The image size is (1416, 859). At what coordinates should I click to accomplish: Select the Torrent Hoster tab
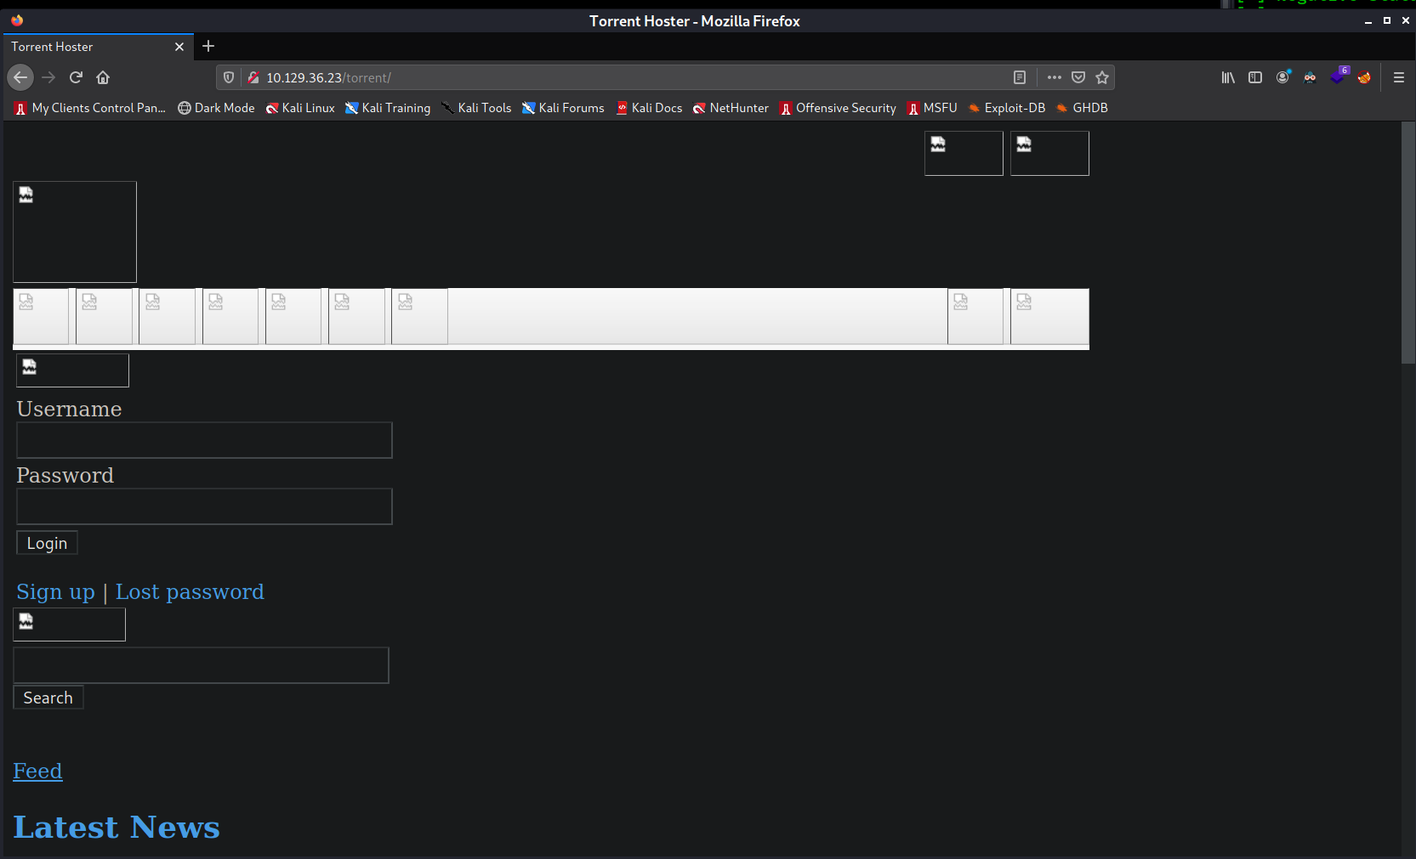[98, 47]
